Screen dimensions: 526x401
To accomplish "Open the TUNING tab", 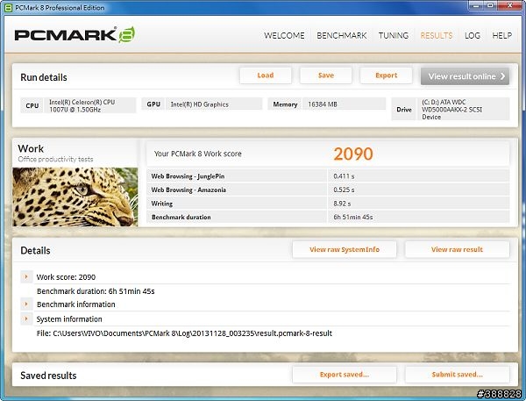I will point(393,35).
